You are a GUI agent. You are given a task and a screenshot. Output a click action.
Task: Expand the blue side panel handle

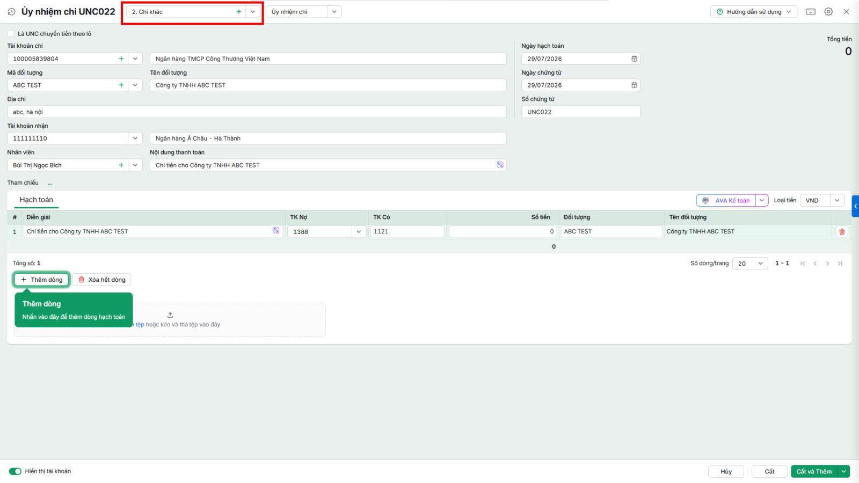(x=855, y=206)
